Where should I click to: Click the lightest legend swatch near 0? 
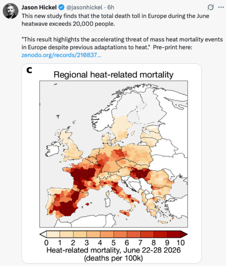pyautogui.click(x=53, y=234)
